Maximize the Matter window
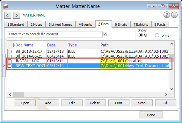182x123 pixels. 163,6
